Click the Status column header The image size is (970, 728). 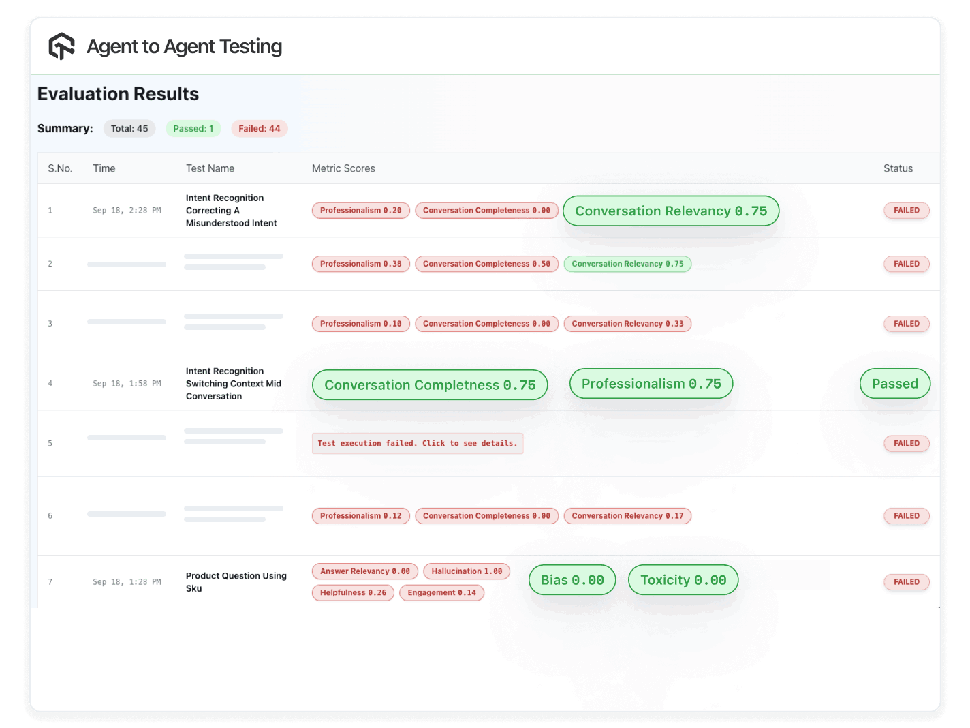click(898, 168)
